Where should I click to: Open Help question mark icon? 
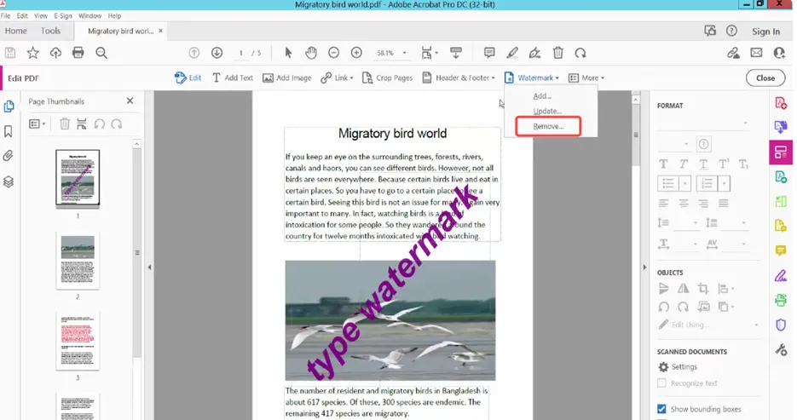pyautogui.click(x=731, y=31)
